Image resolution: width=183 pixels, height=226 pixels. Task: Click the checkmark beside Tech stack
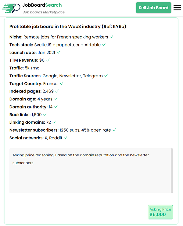(104, 45)
